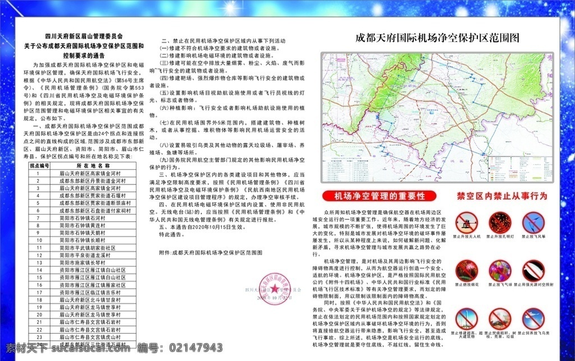Select table cell 眉山天府新区北斗镇甘泉村

pyautogui.click(x=93, y=299)
